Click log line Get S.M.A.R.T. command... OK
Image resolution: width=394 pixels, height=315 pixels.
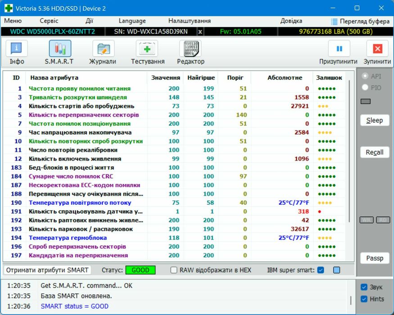tap(86, 286)
